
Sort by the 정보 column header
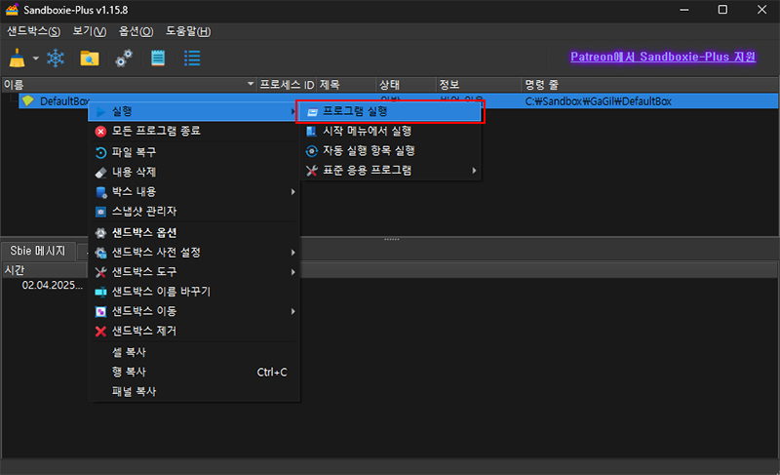point(479,85)
